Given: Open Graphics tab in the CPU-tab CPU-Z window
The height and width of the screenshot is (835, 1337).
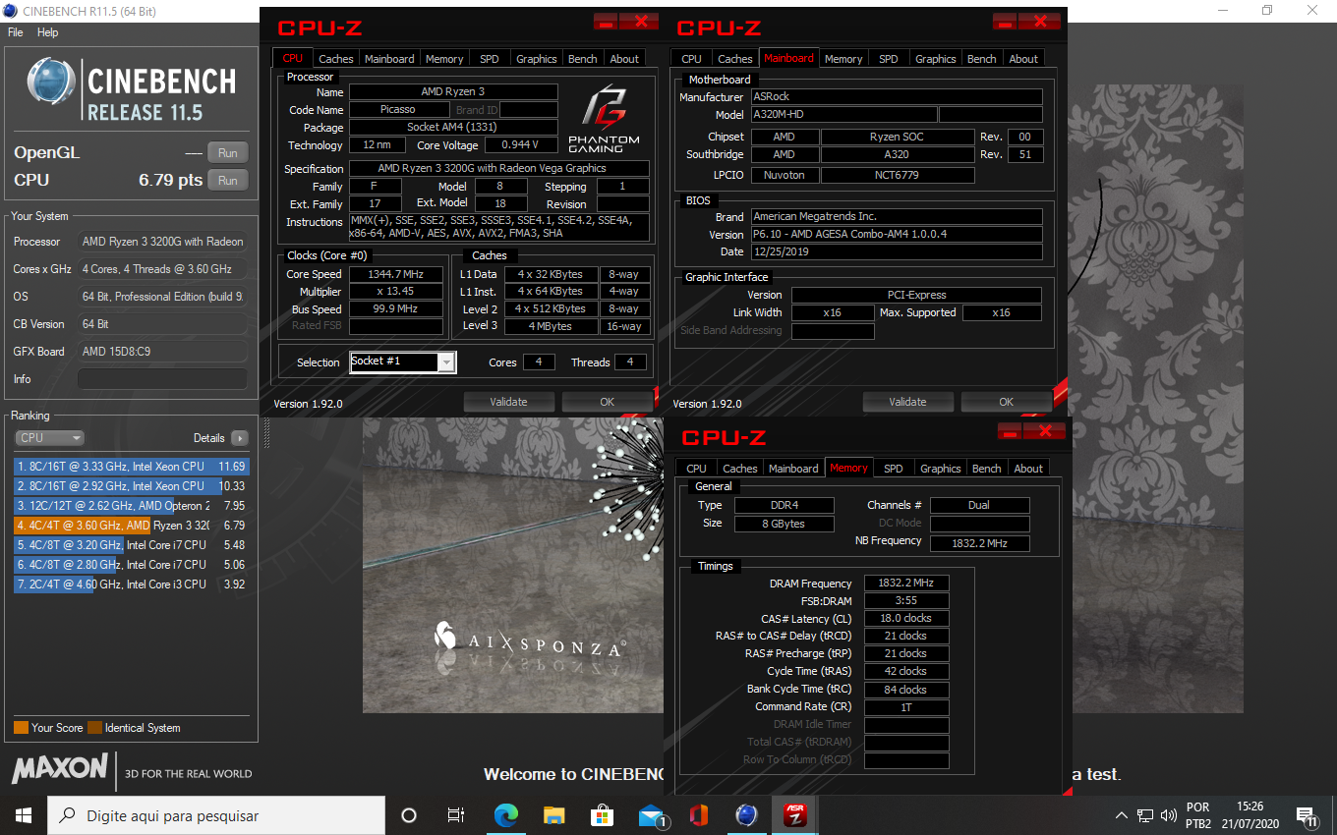Looking at the screenshot, I should pyautogui.click(x=537, y=59).
